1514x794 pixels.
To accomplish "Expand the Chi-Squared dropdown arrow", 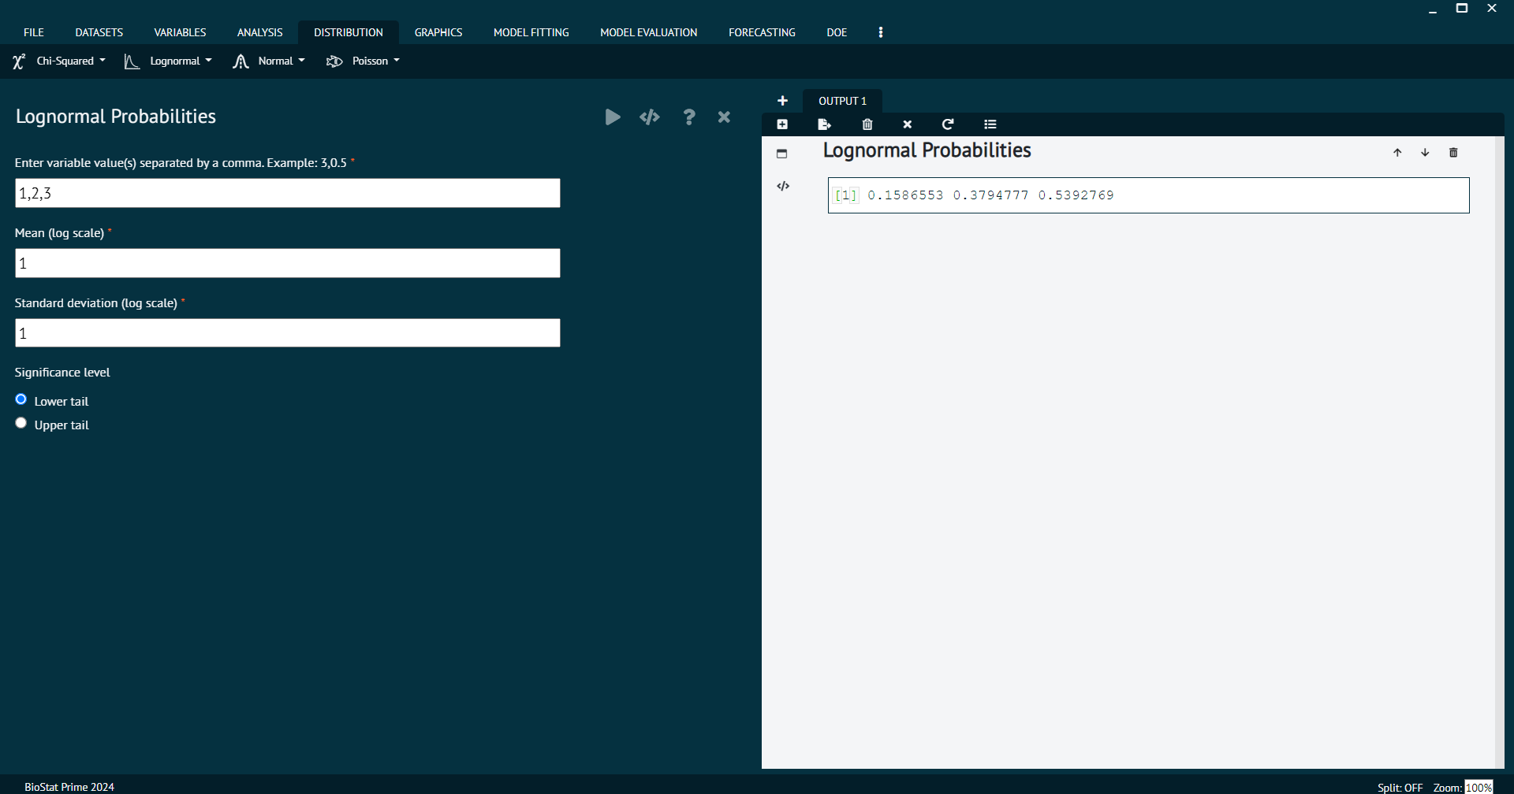I will point(103,61).
